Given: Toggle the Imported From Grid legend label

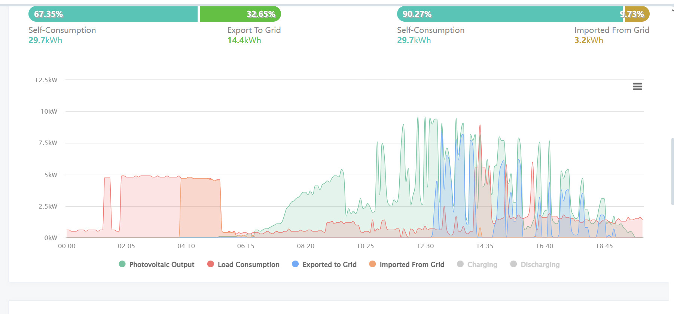Looking at the screenshot, I should (412, 265).
